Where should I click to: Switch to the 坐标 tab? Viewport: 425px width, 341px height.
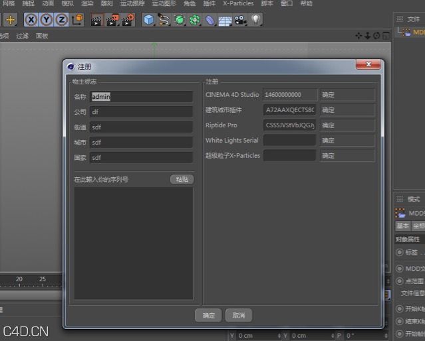[418, 226]
